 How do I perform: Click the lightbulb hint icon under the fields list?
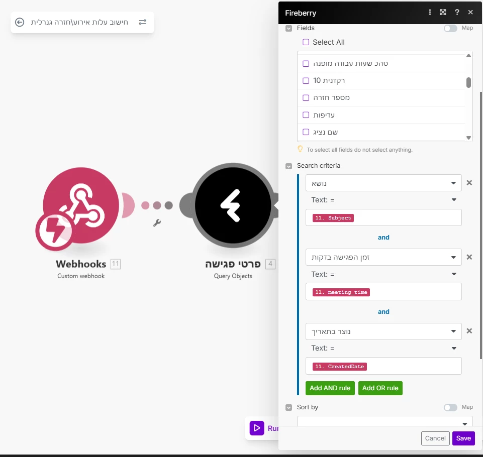(300, 149)
